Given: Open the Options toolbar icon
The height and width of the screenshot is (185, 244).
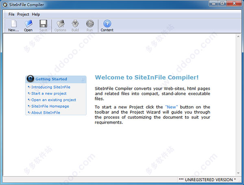Looking at the screenshot, I should (x=60, y=24).
